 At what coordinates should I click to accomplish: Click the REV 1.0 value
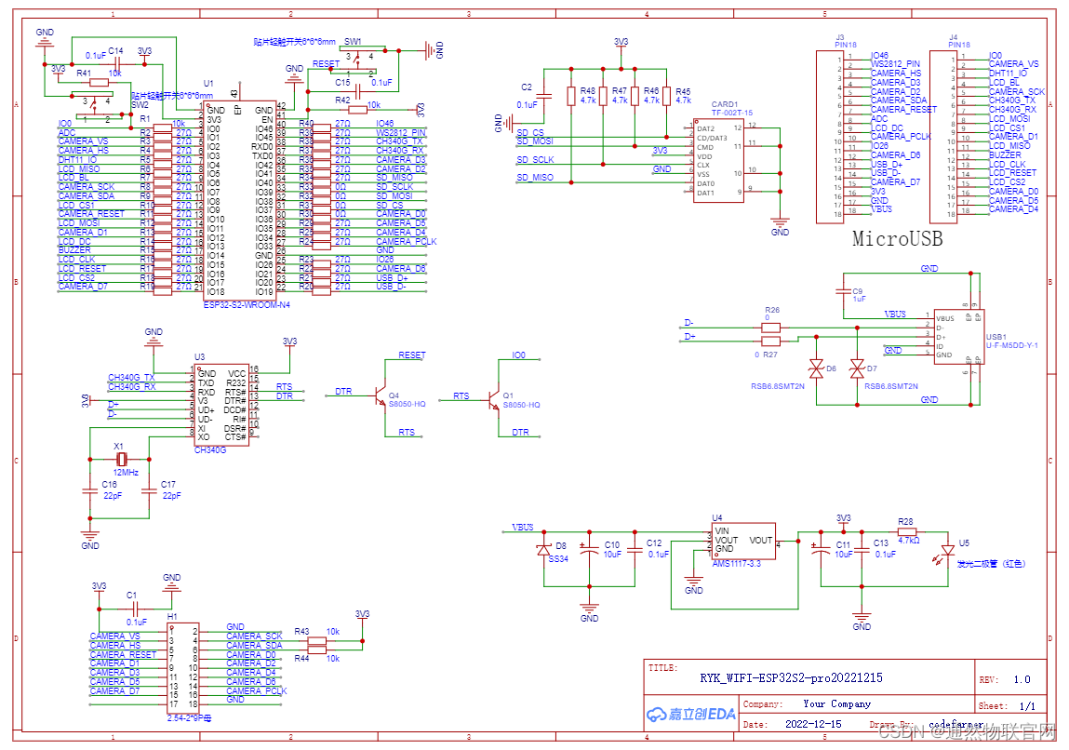pyautogui.click(x=1022, y=679)
